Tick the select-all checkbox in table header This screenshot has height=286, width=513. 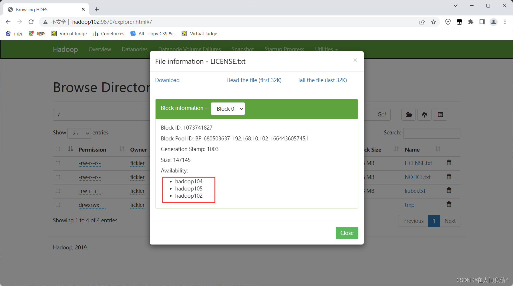click(x=58, y=149)
